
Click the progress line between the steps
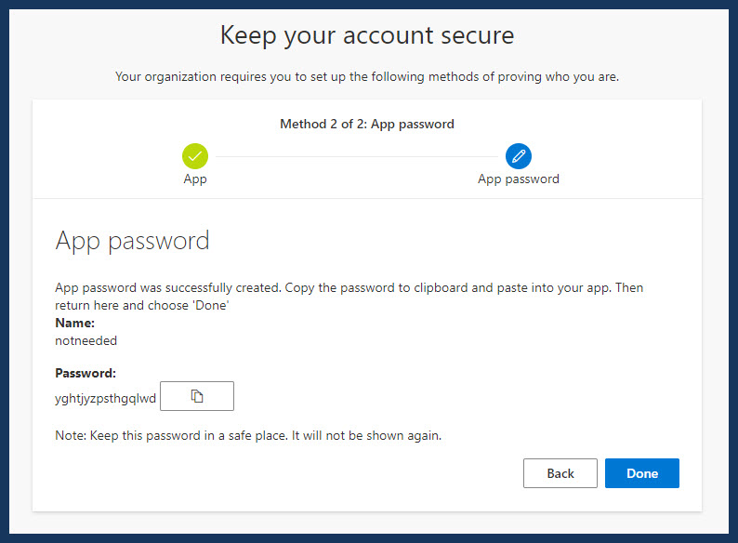pos(357,156)
